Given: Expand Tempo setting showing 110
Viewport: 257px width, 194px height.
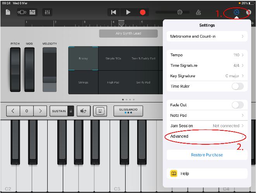Looking at the screenshot, I should pos(207,55).
